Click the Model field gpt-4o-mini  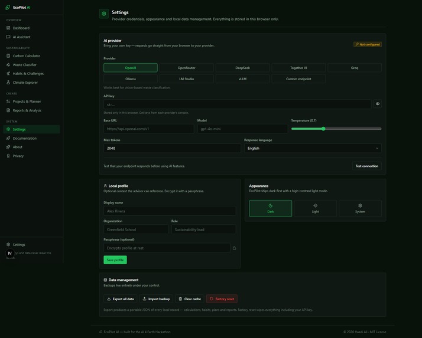point(242,129)
